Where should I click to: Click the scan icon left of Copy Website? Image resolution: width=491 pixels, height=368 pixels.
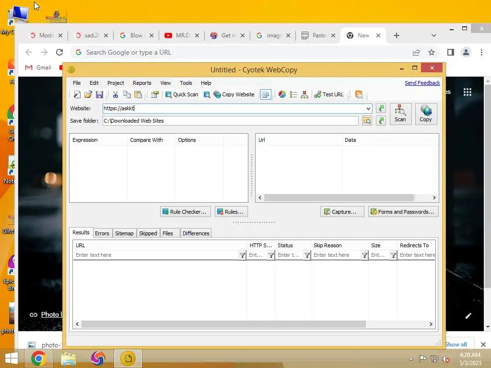(207, 94)
